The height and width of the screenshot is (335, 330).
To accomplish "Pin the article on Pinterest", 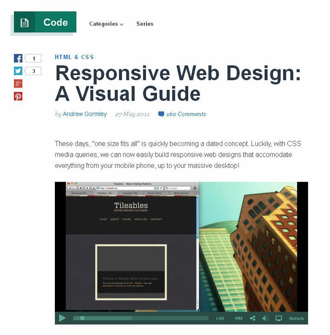I will point(18,97).
